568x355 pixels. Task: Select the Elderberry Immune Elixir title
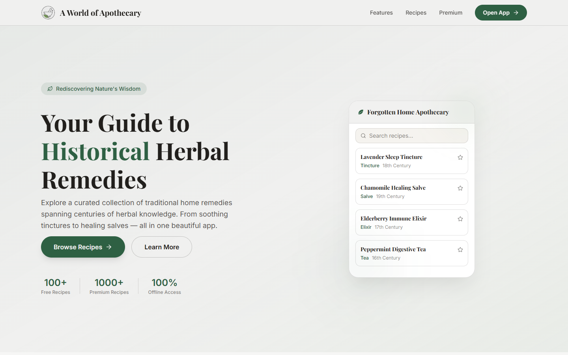(393, 219)
